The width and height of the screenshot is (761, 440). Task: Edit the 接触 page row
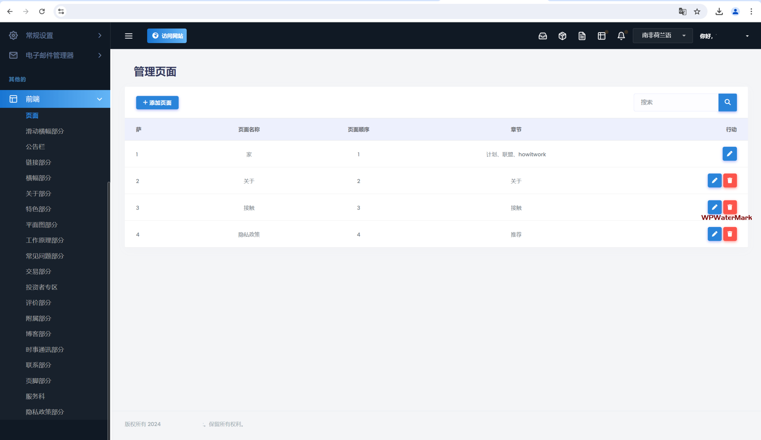[x=714, y=207]
